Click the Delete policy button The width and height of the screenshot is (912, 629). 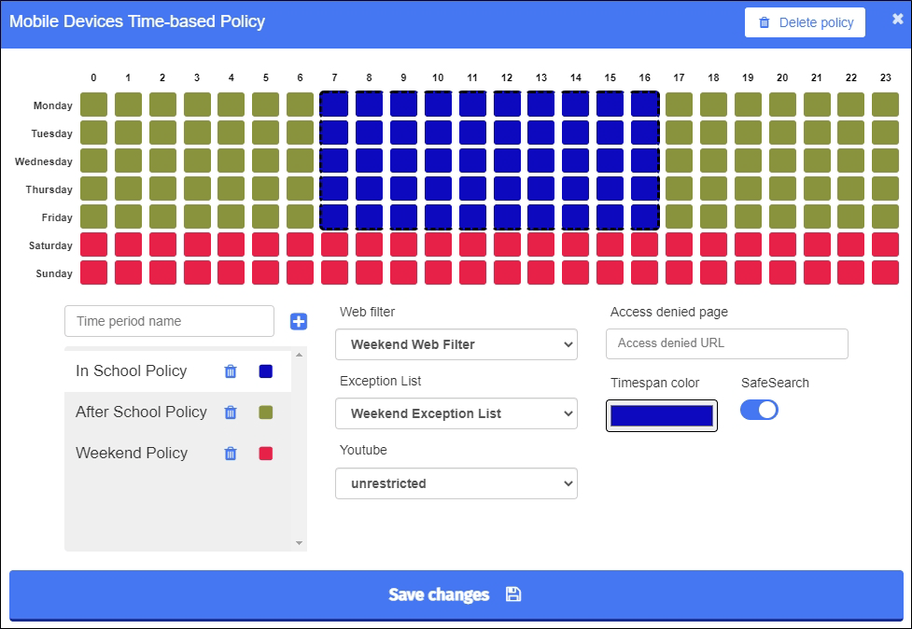tap(804, 21)
